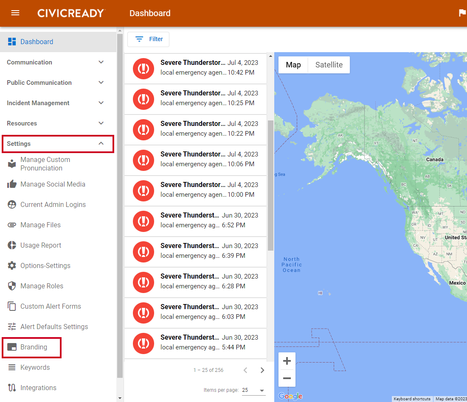Screen dimensions: 467x402
Task: Click the Alert Defaults Settings sliders icon
Action: [x=12, y=327]
